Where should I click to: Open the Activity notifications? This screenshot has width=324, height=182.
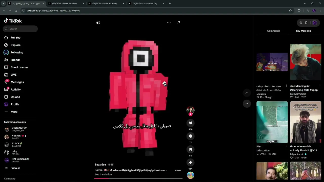click(x=16, y=89)
